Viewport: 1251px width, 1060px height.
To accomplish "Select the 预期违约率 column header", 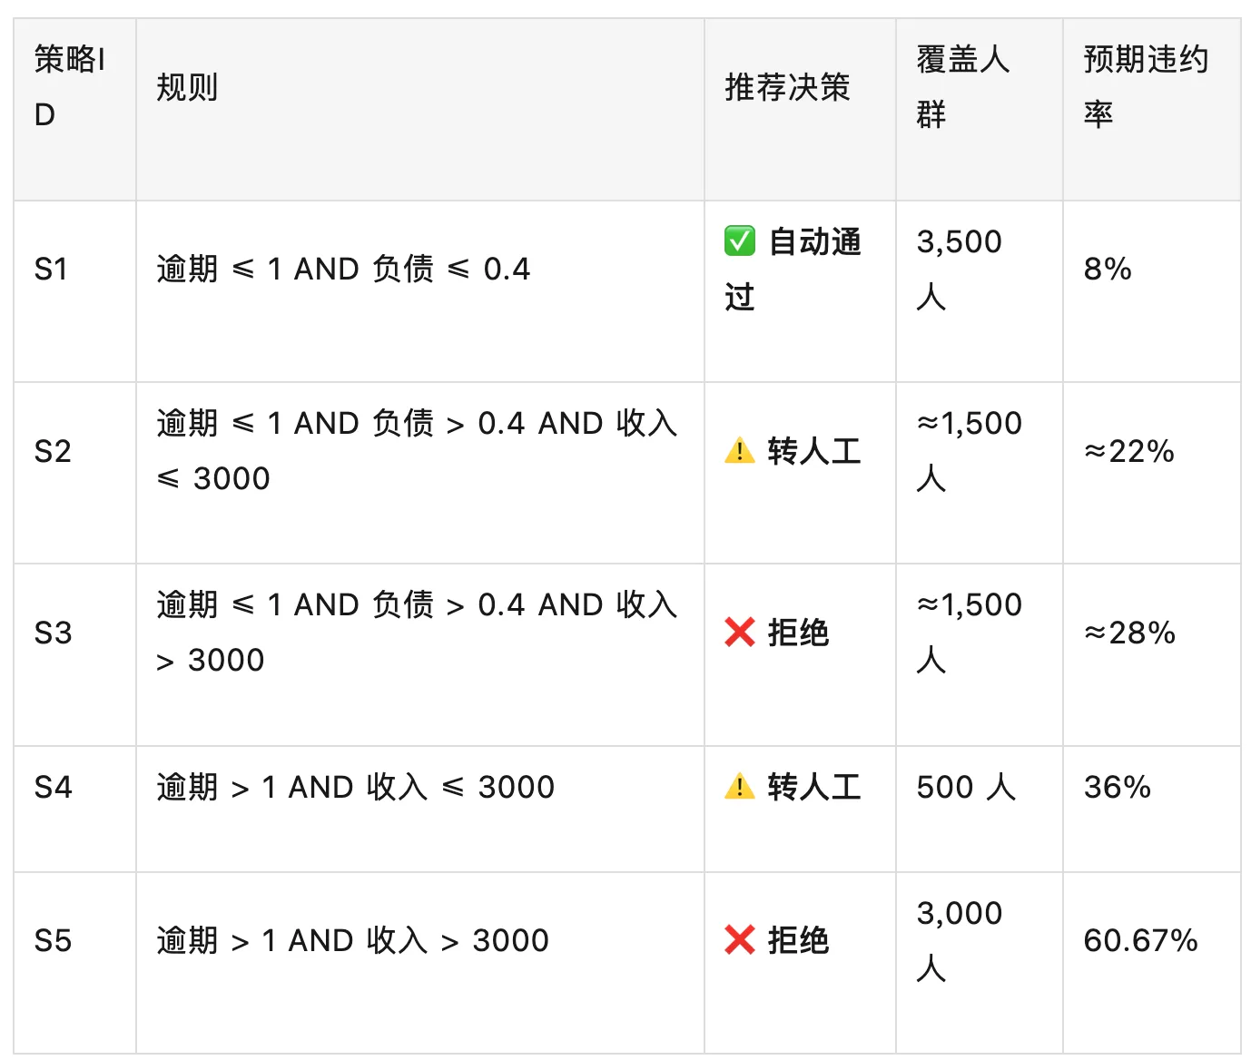I will (x=1151, y=110).
